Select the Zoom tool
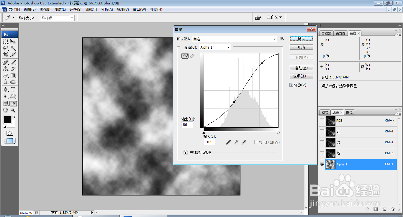The image size is (403, 217). [x=13, y=110]
